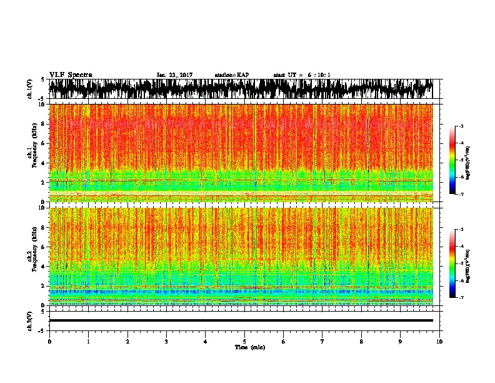Click inside the ch.1 spectrogram plot
Image resolution: width=495 pixels, height=383 pixels.
[241, 153]
